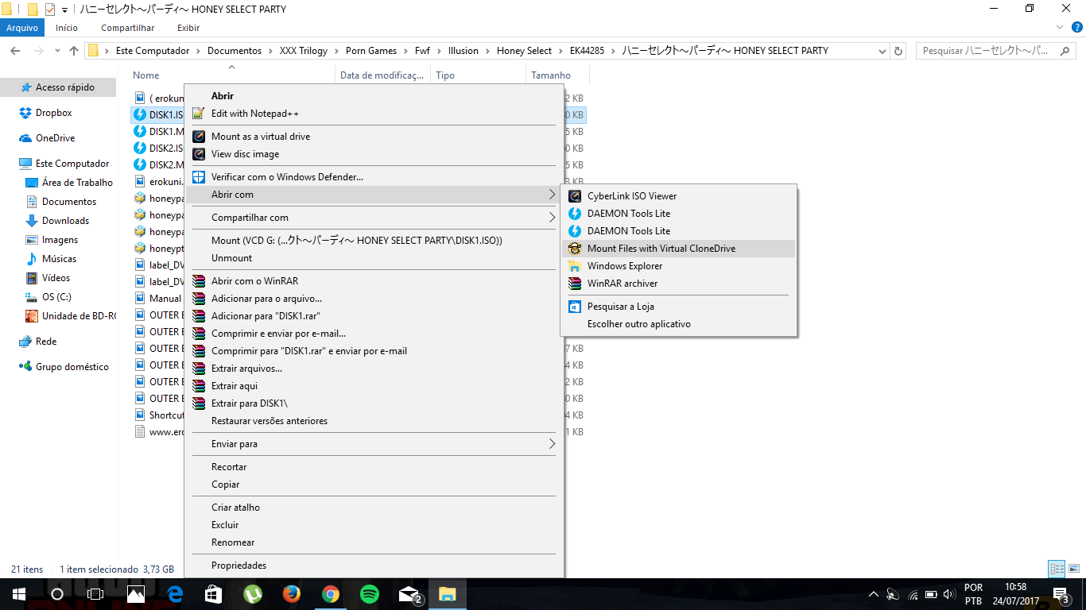Expand the ribbon with the chevron
Viewport: 1086px width, 610px height.
pos(1058,27)
